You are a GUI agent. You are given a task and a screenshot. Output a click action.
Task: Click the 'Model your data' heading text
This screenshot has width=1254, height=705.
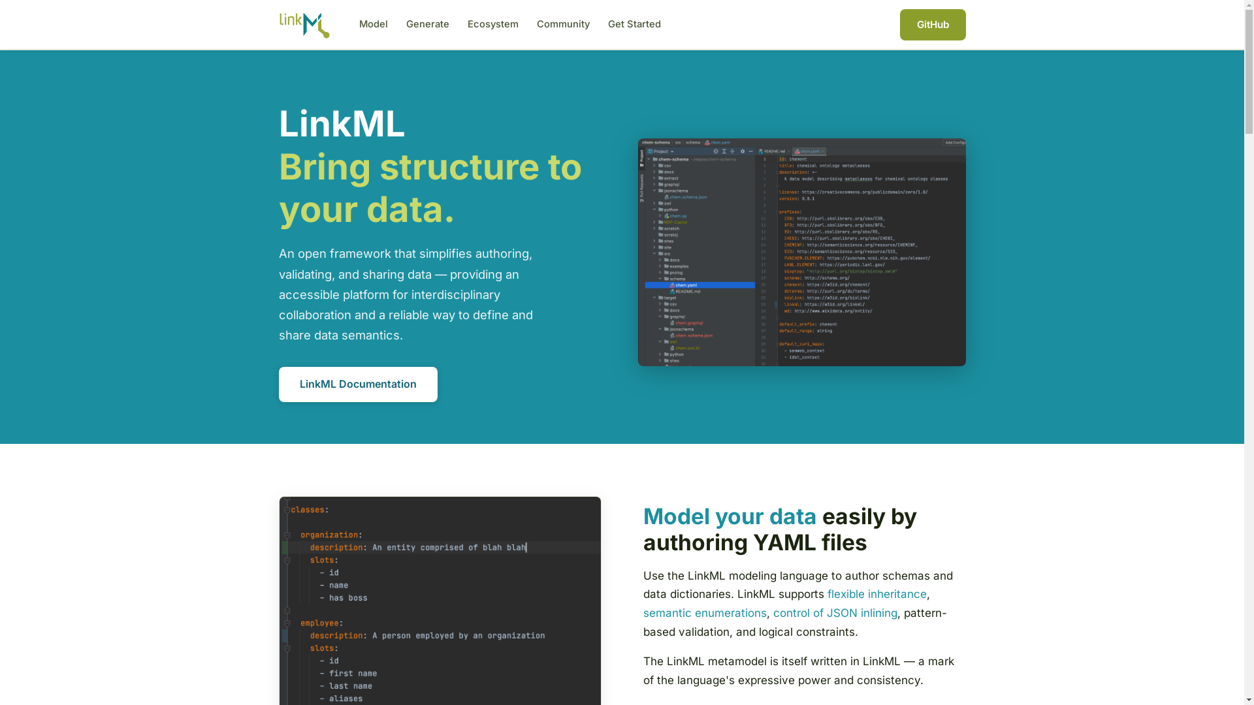pyautogui.click(x=729, y=516)
